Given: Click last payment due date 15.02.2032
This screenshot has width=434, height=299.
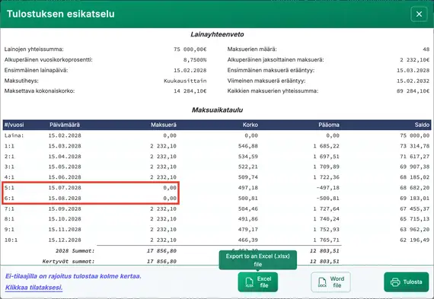Looking at the screenshot, I should pos(413,81).
